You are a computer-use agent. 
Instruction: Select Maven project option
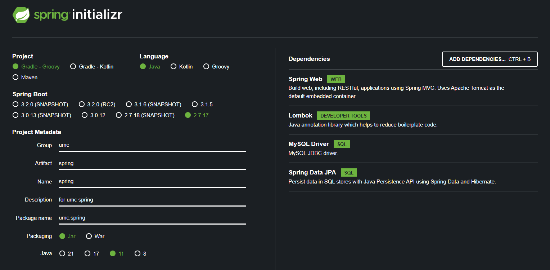(25, 78)
